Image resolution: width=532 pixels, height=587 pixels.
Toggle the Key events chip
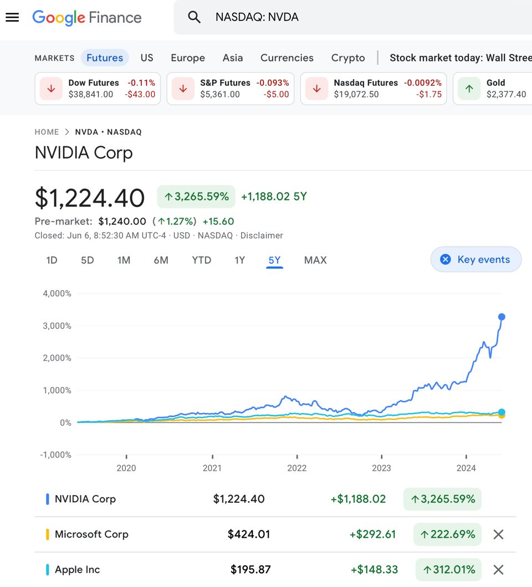[476, 259]
